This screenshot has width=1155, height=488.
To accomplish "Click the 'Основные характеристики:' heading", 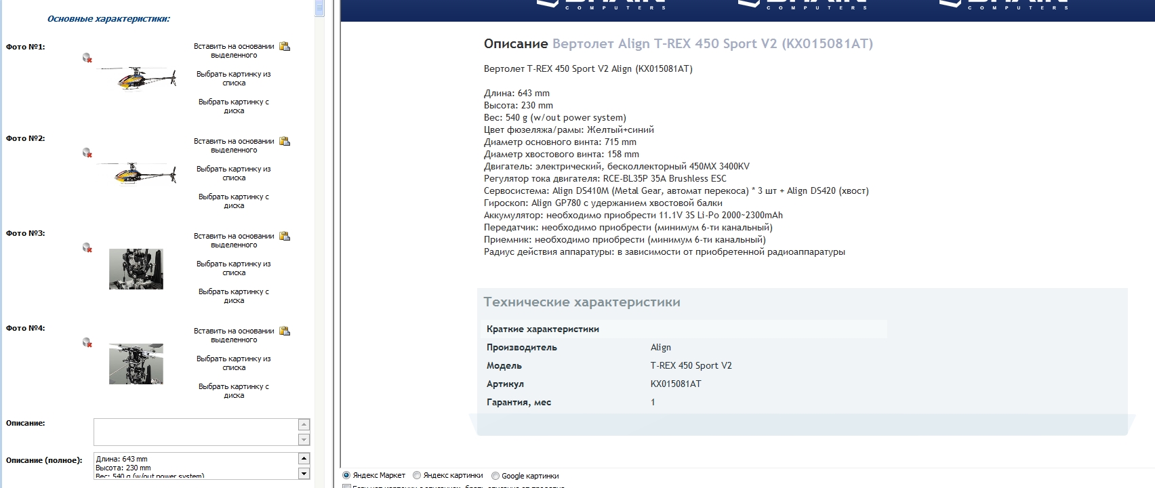I will 108,19.
